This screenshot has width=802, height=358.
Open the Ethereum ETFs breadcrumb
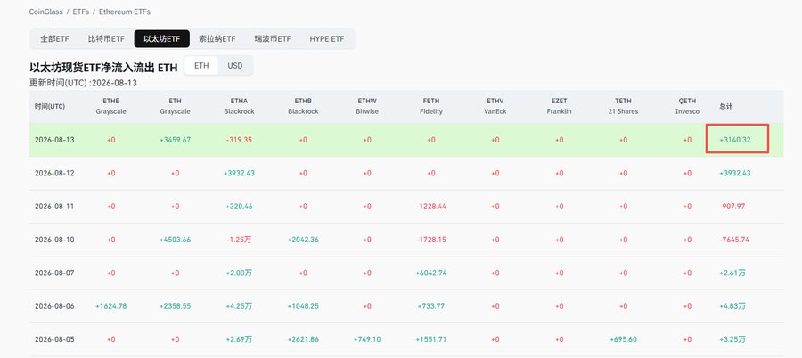(x=124, y=12)
